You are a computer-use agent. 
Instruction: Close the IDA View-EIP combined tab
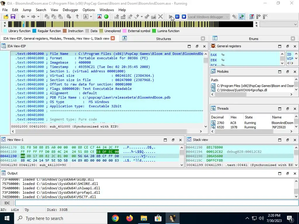pos(113,38)
